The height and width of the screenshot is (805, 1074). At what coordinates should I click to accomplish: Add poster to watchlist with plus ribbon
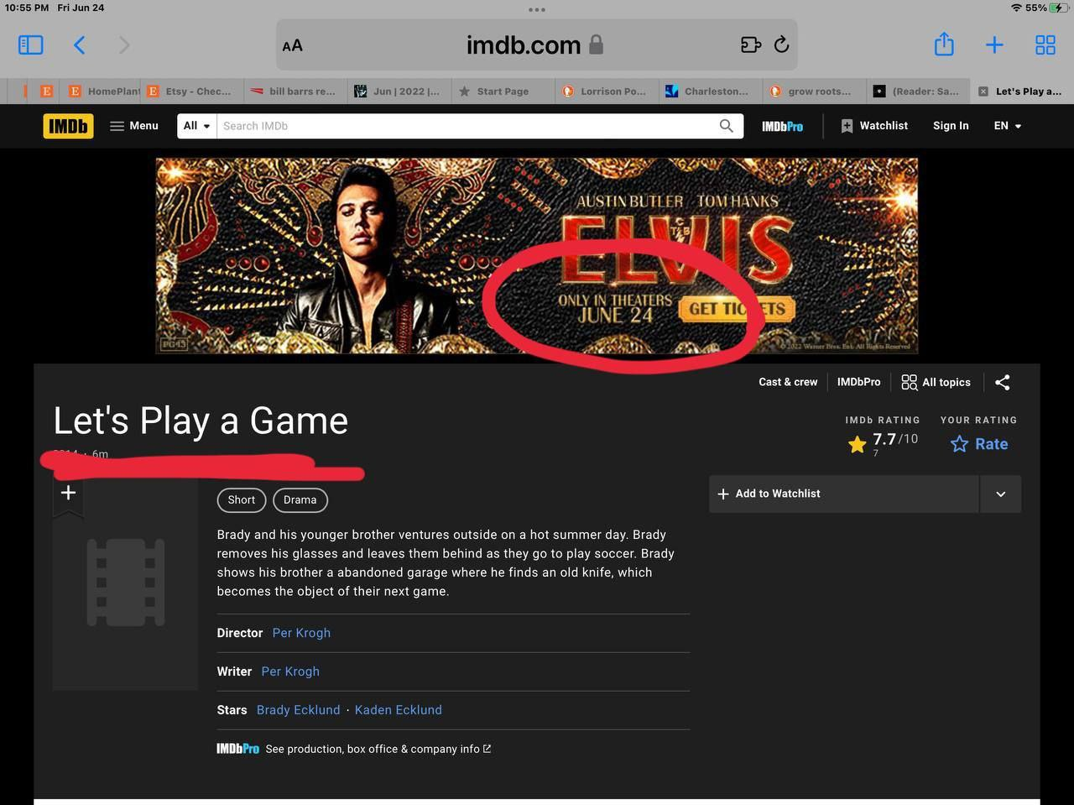coord(69,494)
